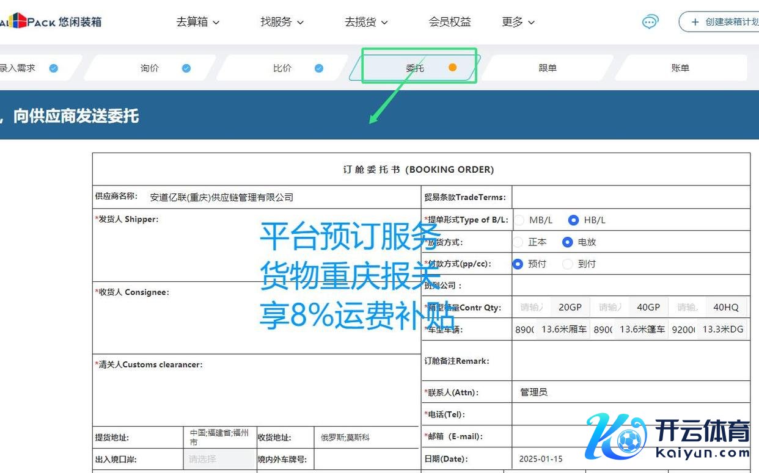Image resolution: width=759 pixels, height=473 pixels.
Task: Go to the 账单 step
Action: point(680,68)
